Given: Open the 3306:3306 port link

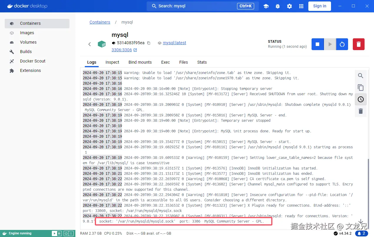Looking at the screenshot, I should [x=124, y=50].
